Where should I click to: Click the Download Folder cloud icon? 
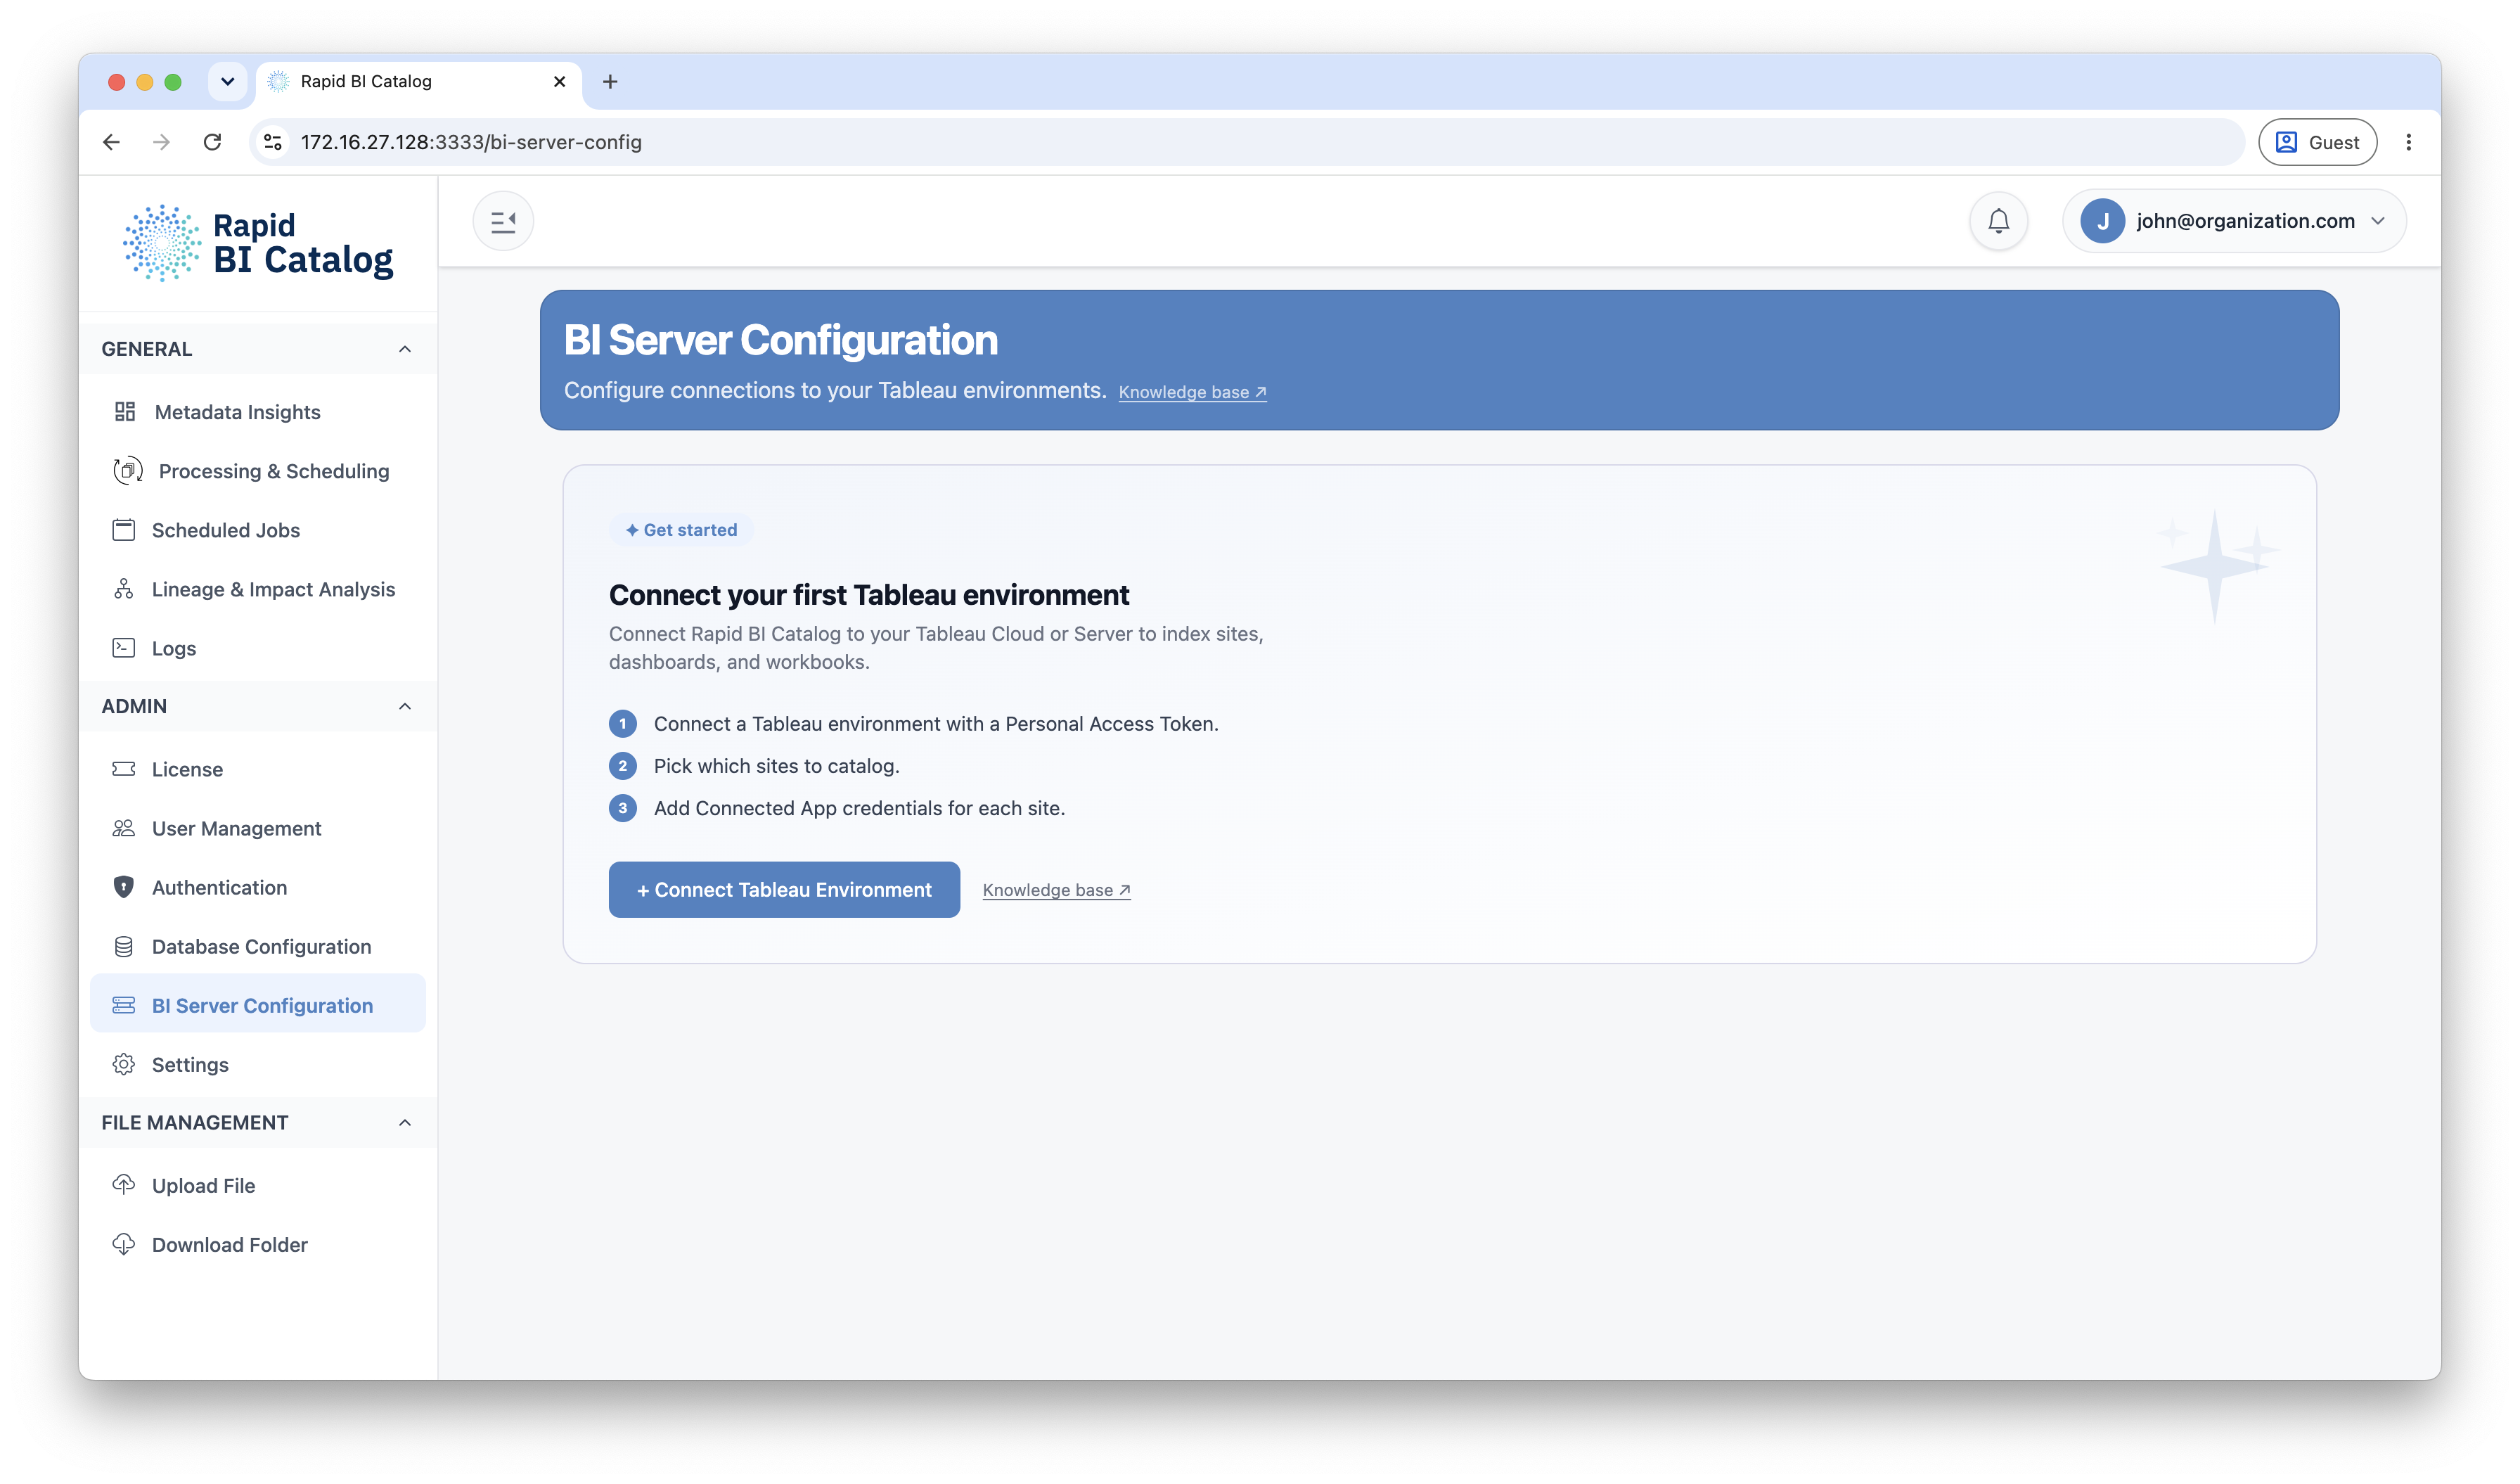pyautogui.click(x=124, y=1244)
